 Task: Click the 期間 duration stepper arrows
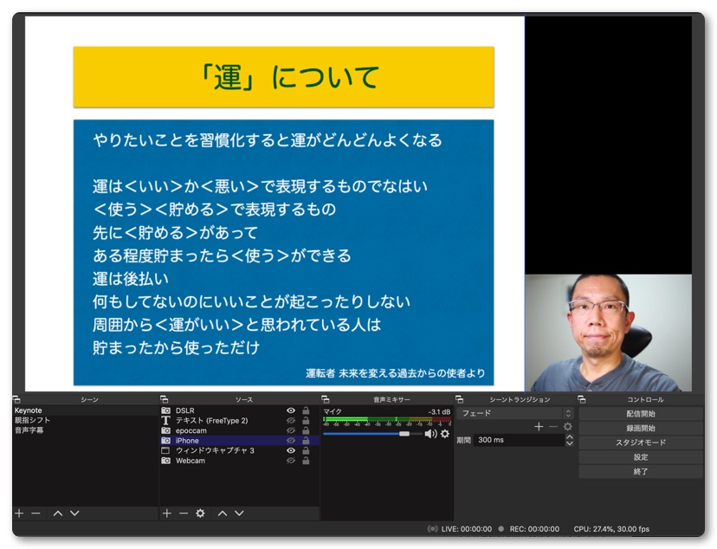(x=569, y=440)
